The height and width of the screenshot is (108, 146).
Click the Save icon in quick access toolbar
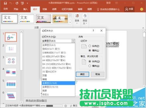5,3
